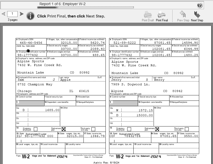213x164 pixels.
Task: Click employee first name Jerry
Action: 116,80
